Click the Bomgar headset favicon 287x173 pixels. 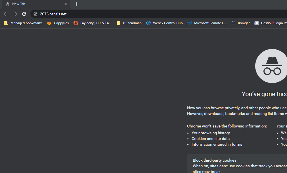tap(233, 23)
